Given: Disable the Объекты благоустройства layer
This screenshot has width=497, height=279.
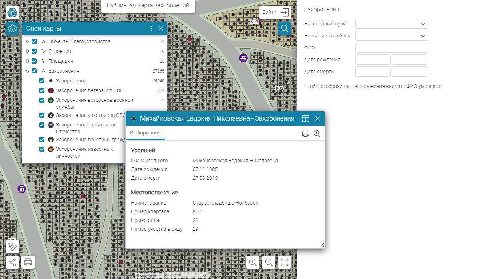Looking at the screenshot, I should pyautogui.click(x=34, y=41).
